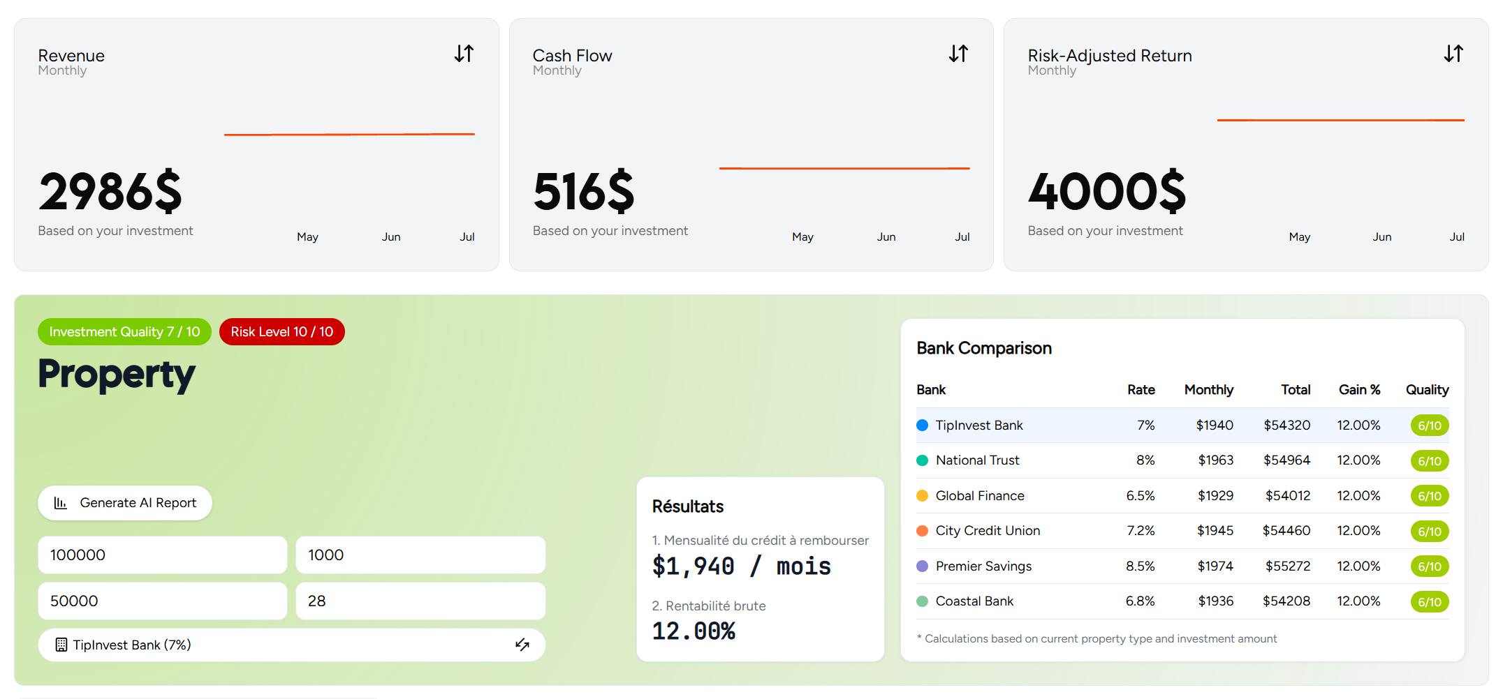Click the sort arrows icon on Revenue card
This screenshot has width=1503, height=699.
point(464,54)
